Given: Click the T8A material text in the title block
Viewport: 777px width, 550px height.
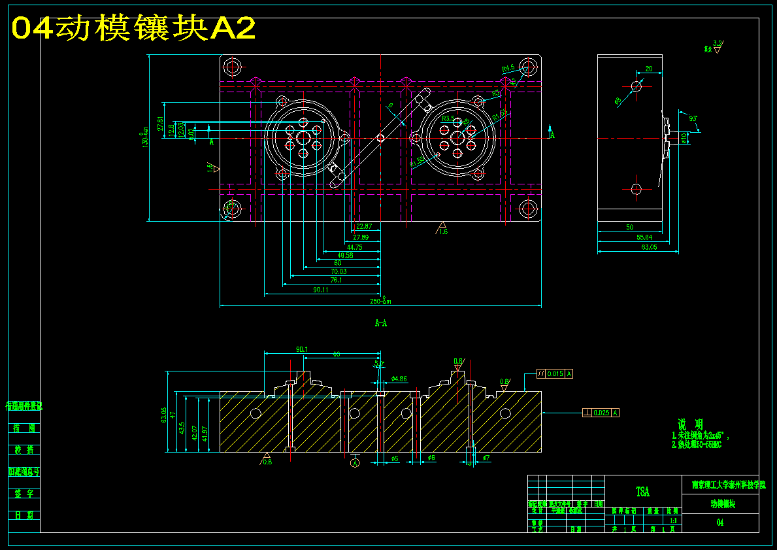Looking at the screenshot, I should pos(643,492).
